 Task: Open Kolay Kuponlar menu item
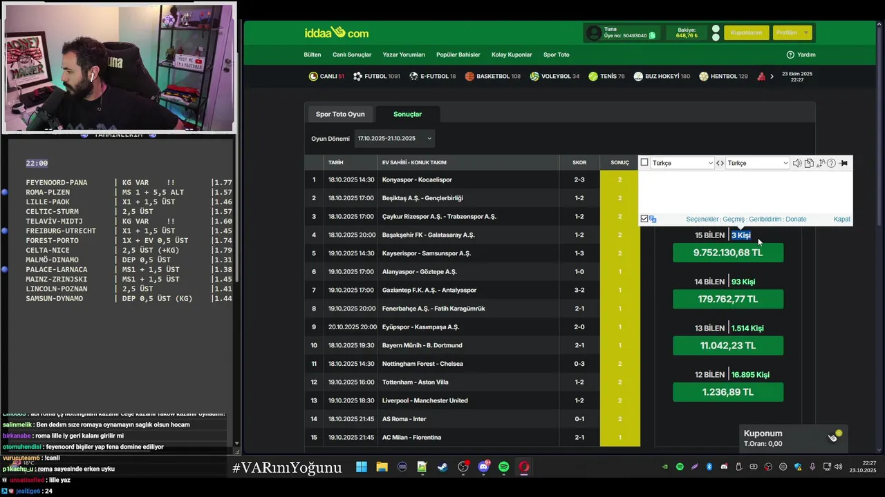[512, 55]
